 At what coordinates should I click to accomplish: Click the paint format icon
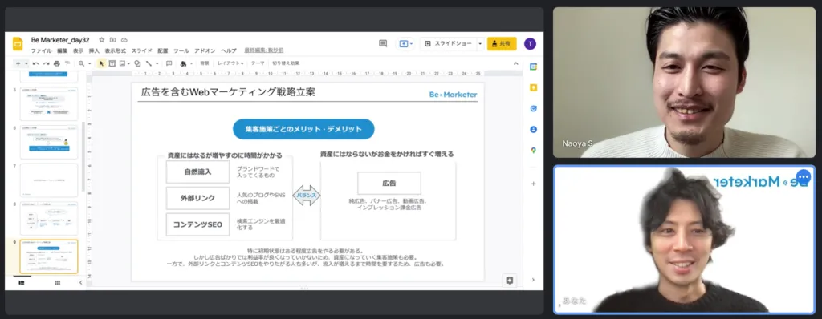point(67,63)
